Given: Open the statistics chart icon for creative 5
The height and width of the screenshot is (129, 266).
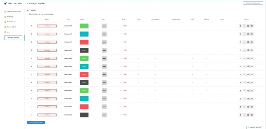Looking at the screenshot, I should click(x=244, y=58).
